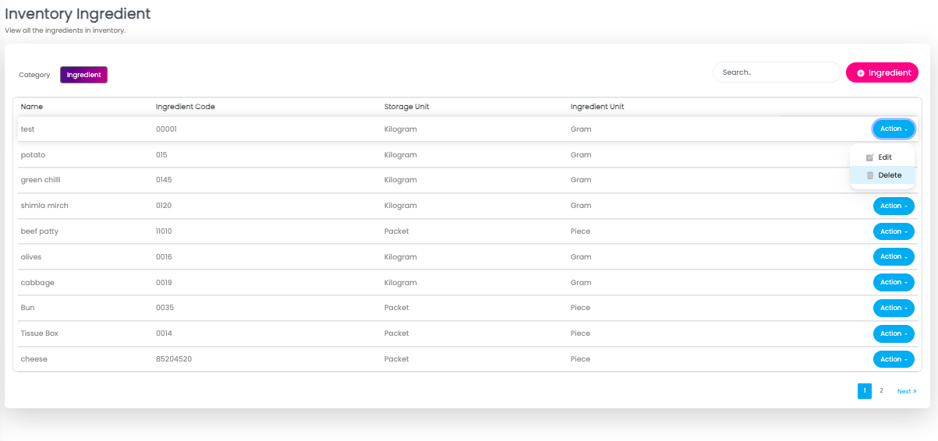The width and height of the screenshot is (938, 441).
Task: Collapse the Action dropdown for test row
Action: click(x=894, y=129)
